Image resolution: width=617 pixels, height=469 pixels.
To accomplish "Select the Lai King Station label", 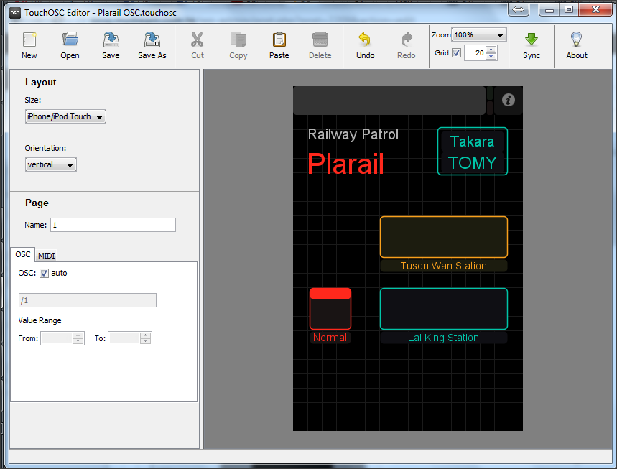I will coord(443,338).
